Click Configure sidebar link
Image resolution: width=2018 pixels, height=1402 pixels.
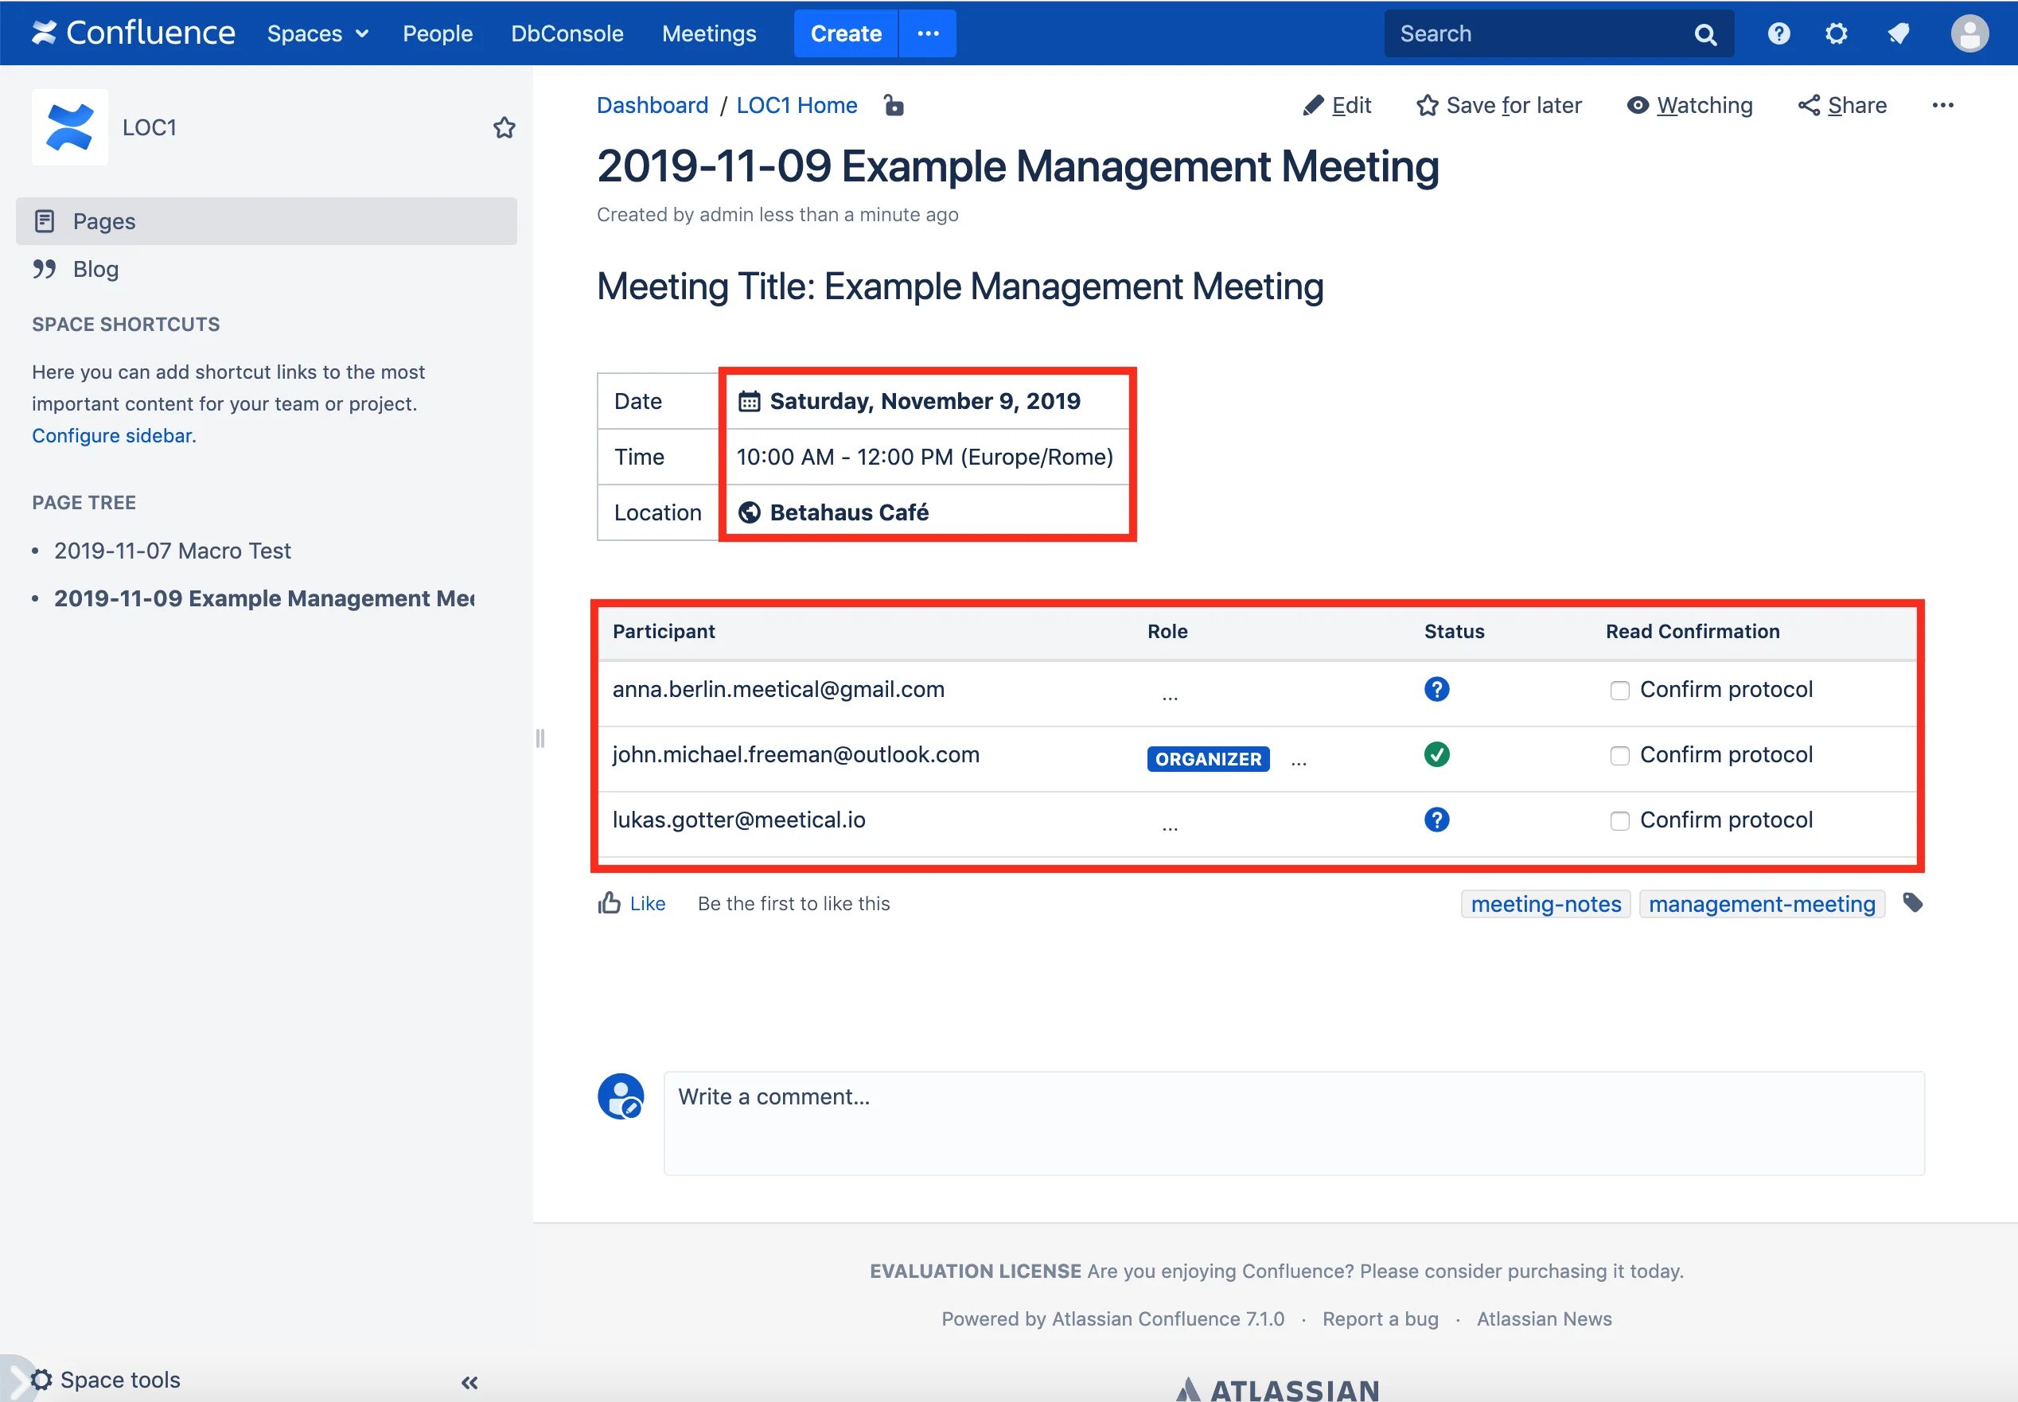[111, 436]
